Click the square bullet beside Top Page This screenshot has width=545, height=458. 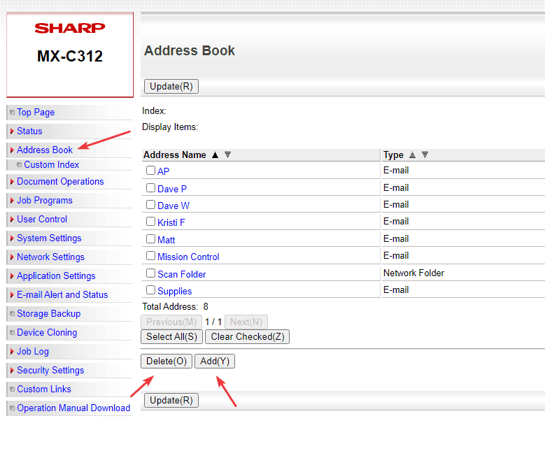click(x=12, y=113)
